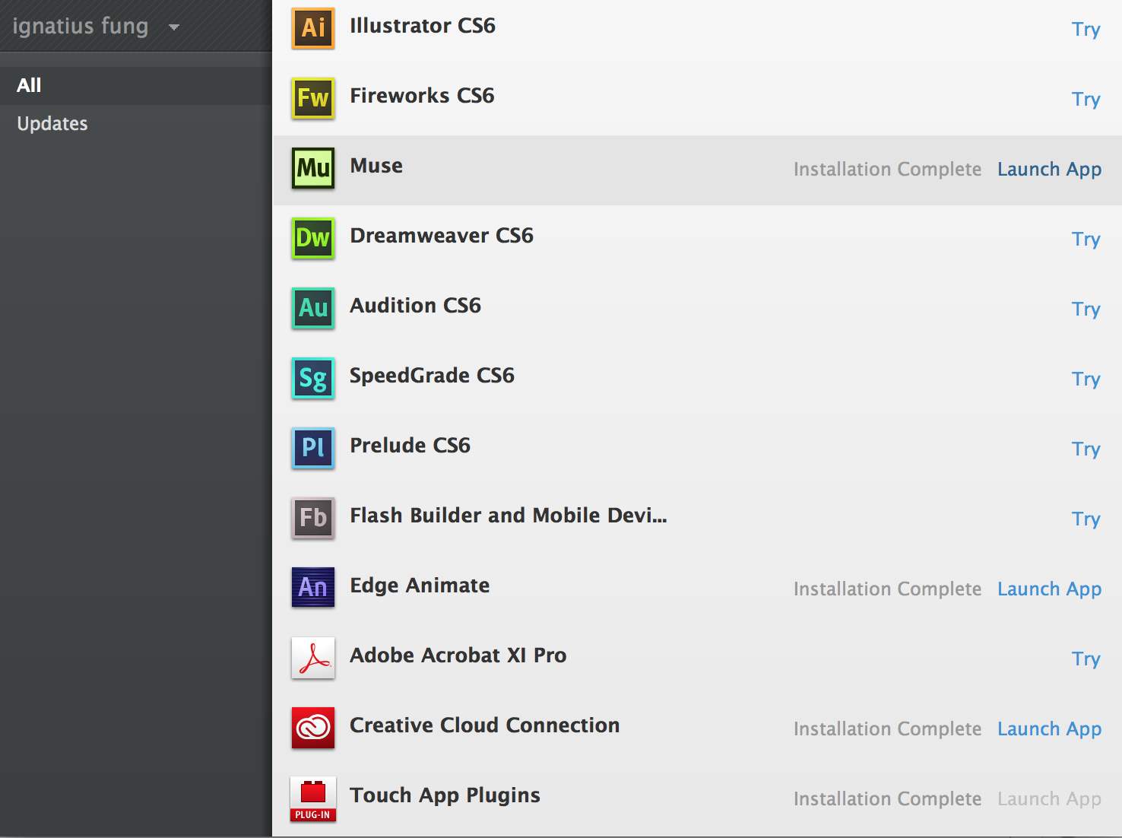Click Launch App for Edge Animate

click(x=1050, y=589)
